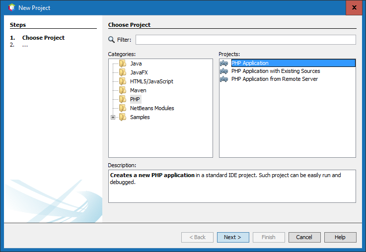Click the Description text area

tap(232, 186)
